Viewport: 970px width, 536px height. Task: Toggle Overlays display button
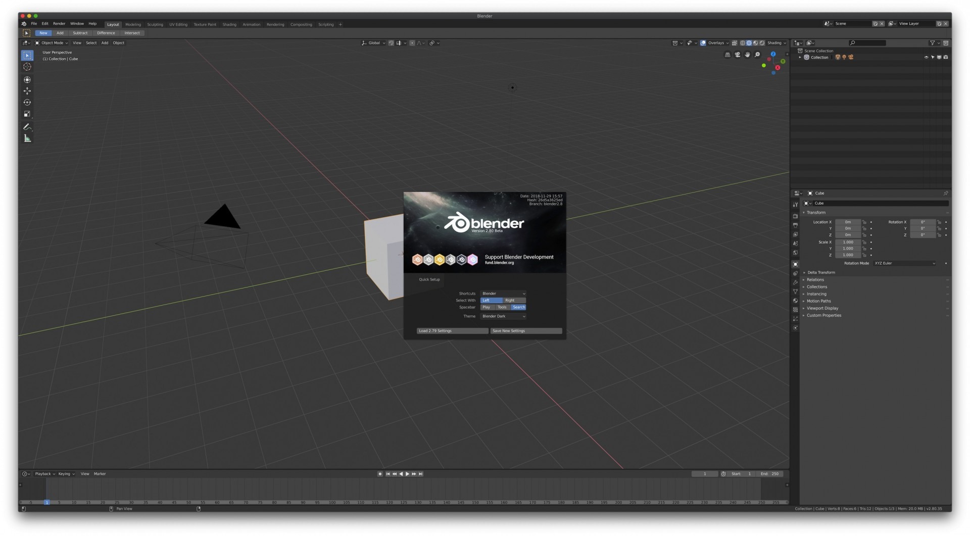(x=703, y=43)
